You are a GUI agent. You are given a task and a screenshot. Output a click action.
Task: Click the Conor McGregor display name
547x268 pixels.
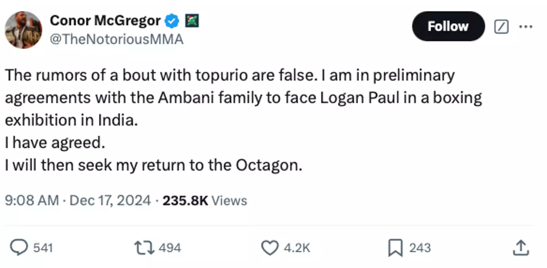105,21
